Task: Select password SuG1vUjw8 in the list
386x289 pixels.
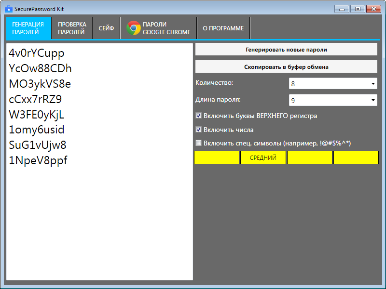Action: [x=38, y=145]
